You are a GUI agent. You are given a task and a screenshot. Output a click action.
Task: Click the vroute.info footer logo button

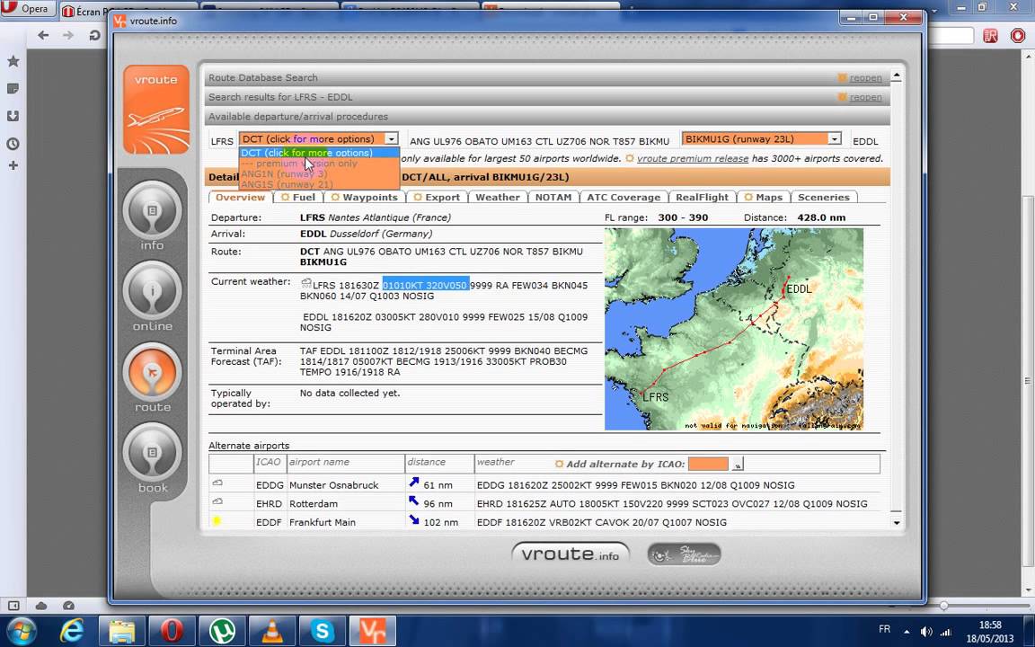pyautogui.click(x=571, y=554)
